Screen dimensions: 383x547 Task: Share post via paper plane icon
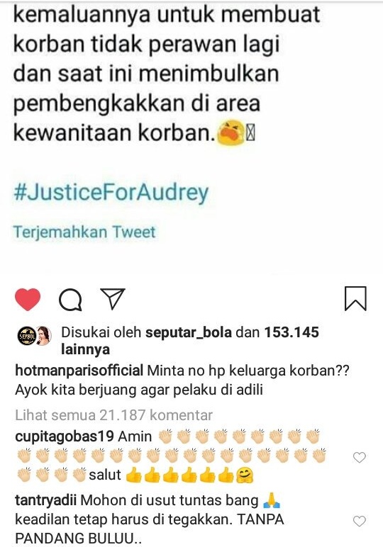click(x=113, y=299)
